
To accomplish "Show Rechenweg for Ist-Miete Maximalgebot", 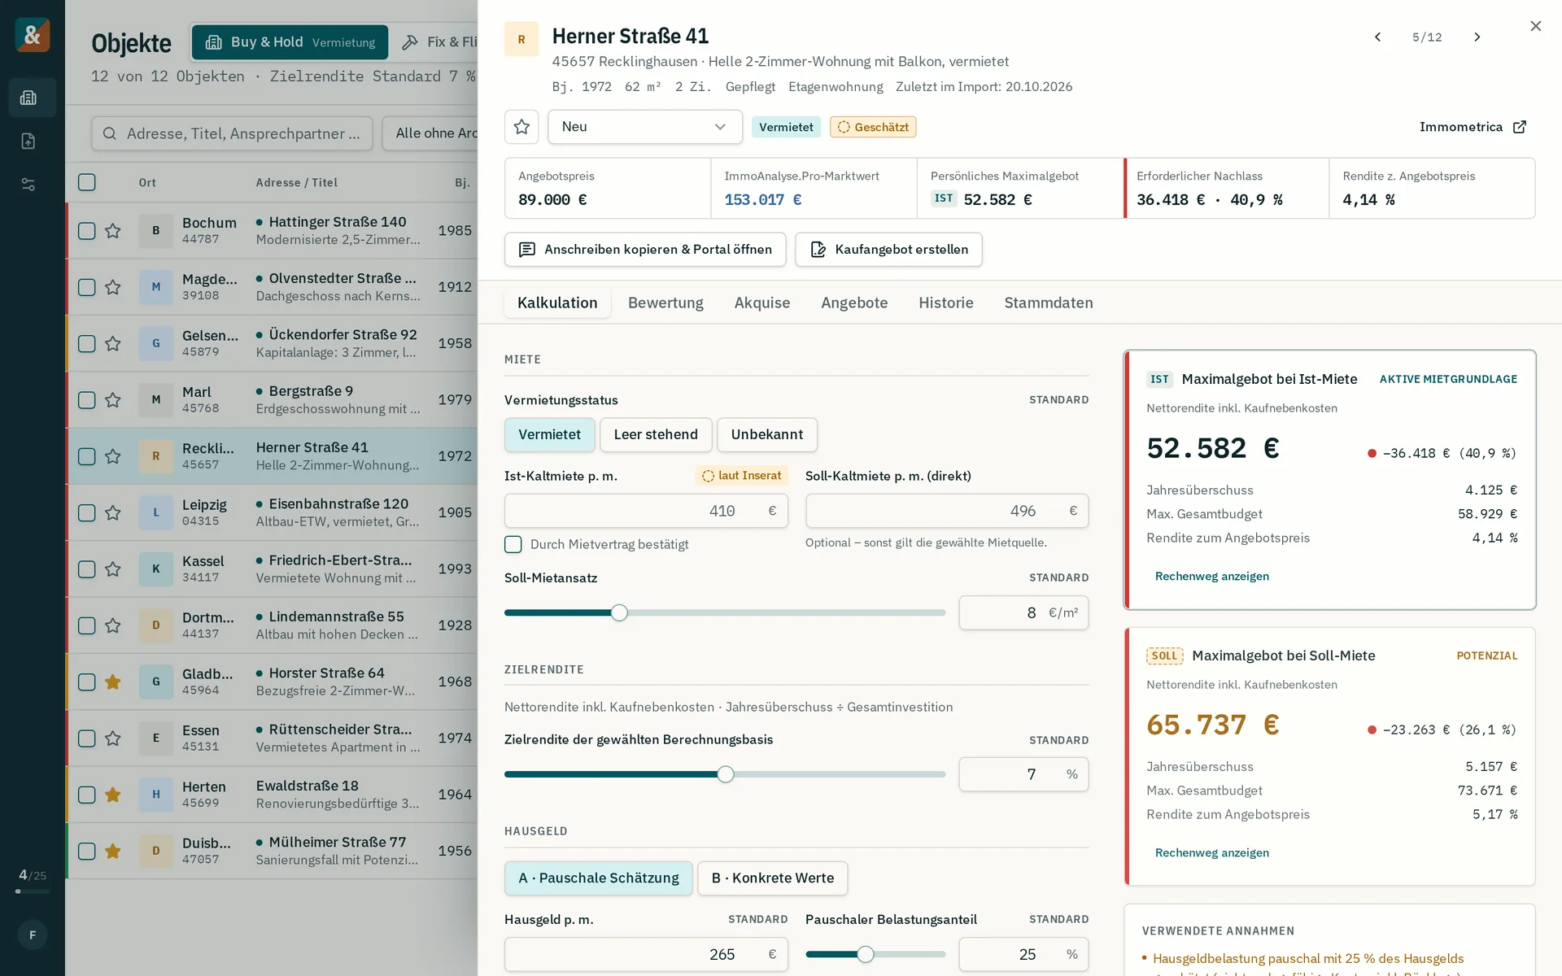I will click(x=1211, y=577).
